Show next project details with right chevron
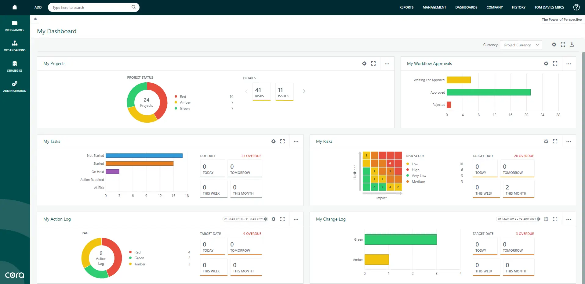 pos(304,91)
